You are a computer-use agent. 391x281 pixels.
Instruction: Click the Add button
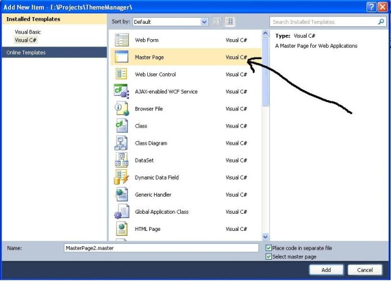point(326,270)
